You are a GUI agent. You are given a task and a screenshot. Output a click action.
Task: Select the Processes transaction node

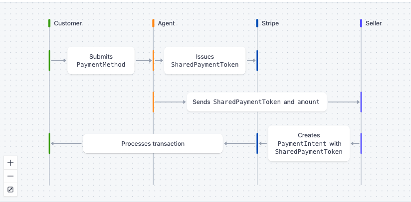153,143
